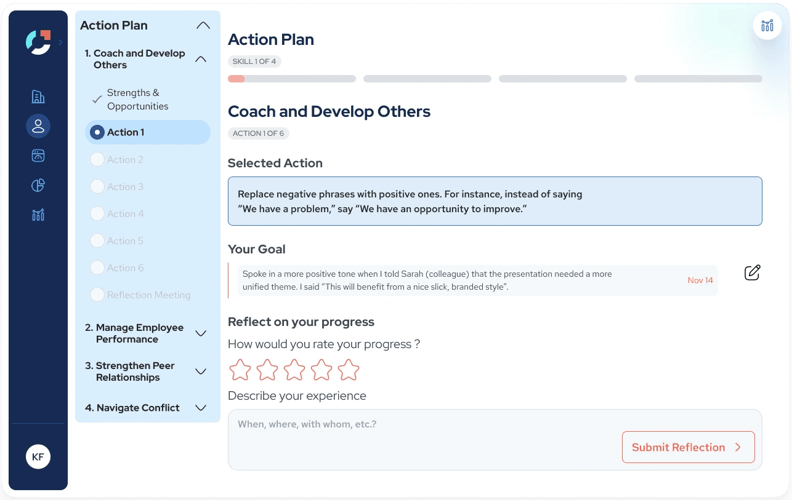This screenshot has width=792, height=500.
Task: Expand Manage Employee Performance section
Action: point(200,333)
